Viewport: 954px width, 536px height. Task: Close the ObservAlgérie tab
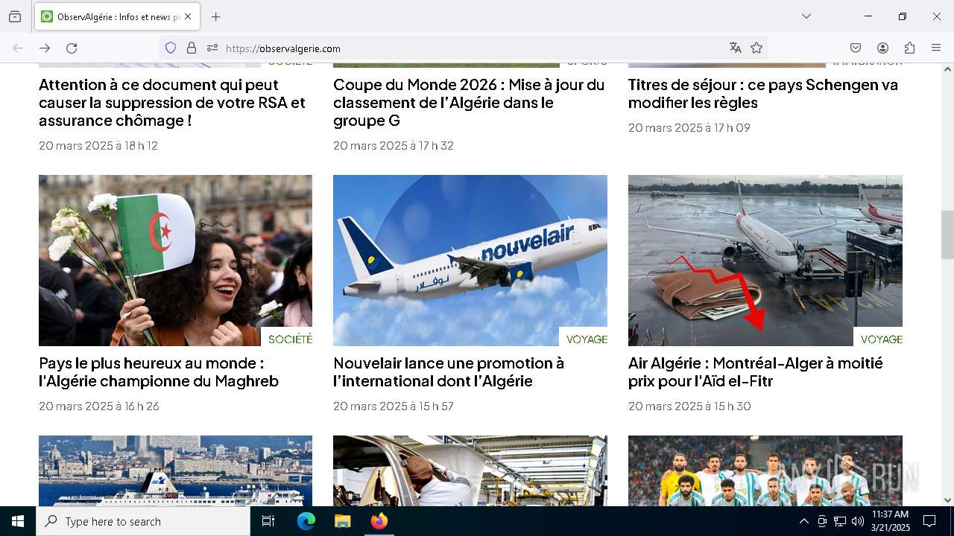187,16
